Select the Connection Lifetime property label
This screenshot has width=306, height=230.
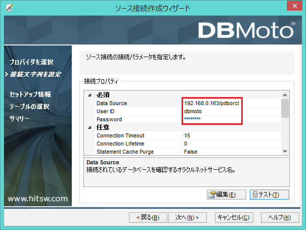point(120,144)
